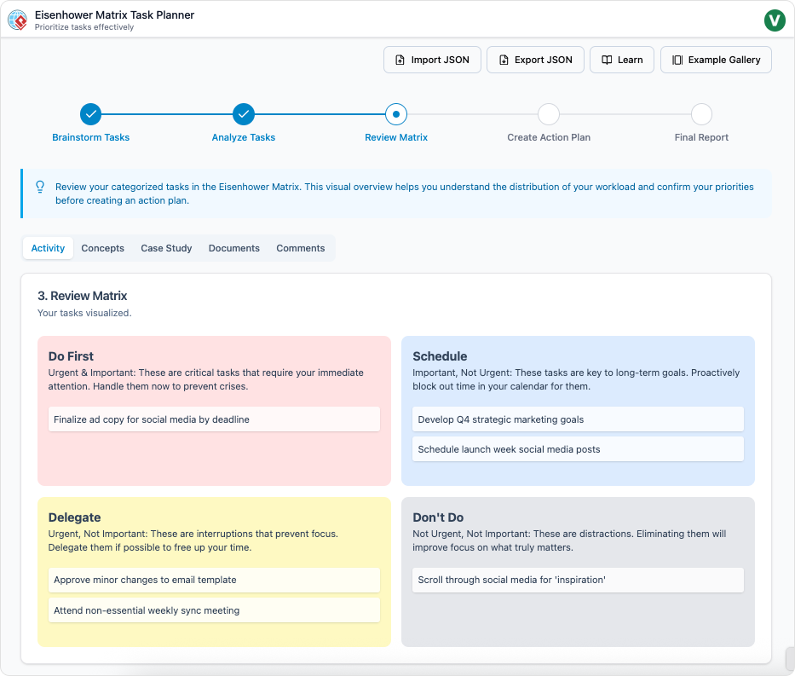Select 'Approve minor changes to email template' task
The width and height of the screenshot is (795, 676).
pyautogui.click(x=214, y=580)
